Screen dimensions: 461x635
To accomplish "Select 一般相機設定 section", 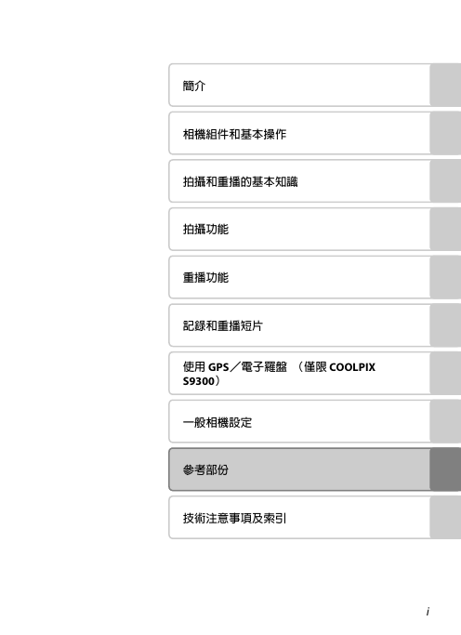I will 299,421.
